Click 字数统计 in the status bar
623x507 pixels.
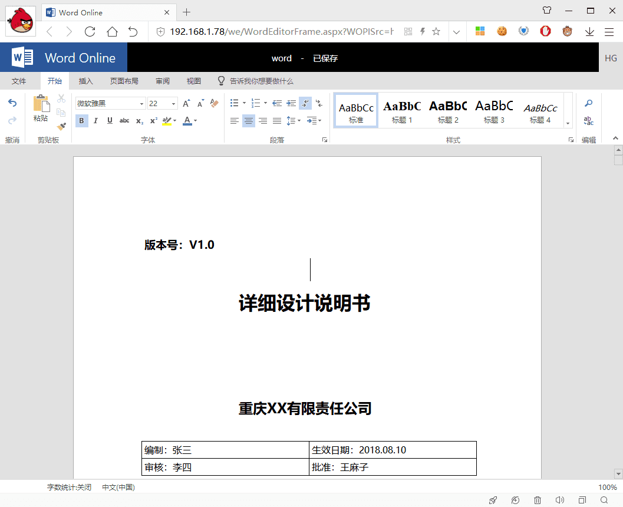(70, 488)
